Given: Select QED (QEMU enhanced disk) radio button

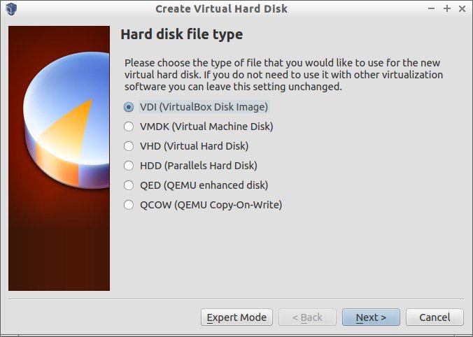Looking at the screenshot, I should [x=129, y=185].
